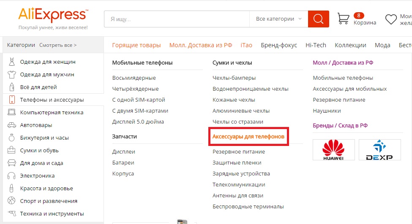Click the Дисплей 5.0 дюйма link

coord(138,122)
